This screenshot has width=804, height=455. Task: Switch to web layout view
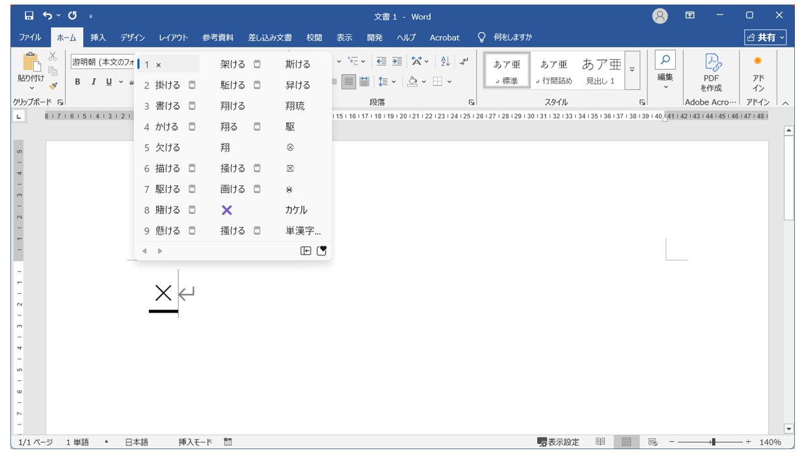653,442
